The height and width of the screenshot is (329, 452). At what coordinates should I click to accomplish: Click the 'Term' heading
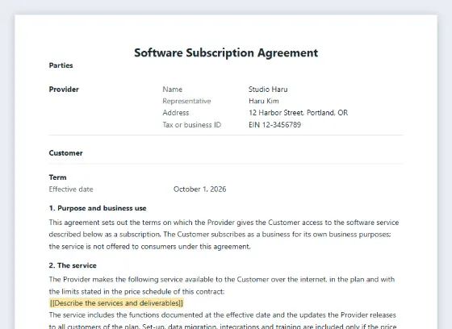57,177
